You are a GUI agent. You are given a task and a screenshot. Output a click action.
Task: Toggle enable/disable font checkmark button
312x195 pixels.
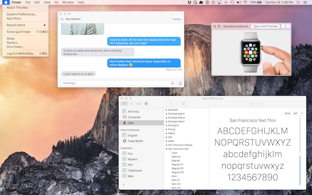pyautogui.click(x=183, y=103)
